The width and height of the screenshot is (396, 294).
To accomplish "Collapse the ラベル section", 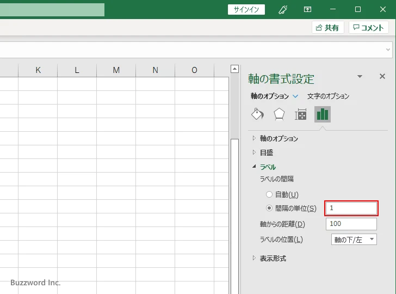I will click(255, 167).
